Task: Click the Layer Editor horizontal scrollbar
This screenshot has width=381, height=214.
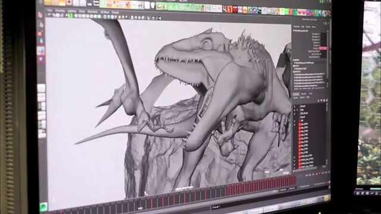Action: click(305, 169)
